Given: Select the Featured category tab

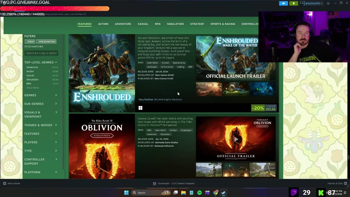Looking at the screenshot, I should [84, 24].
